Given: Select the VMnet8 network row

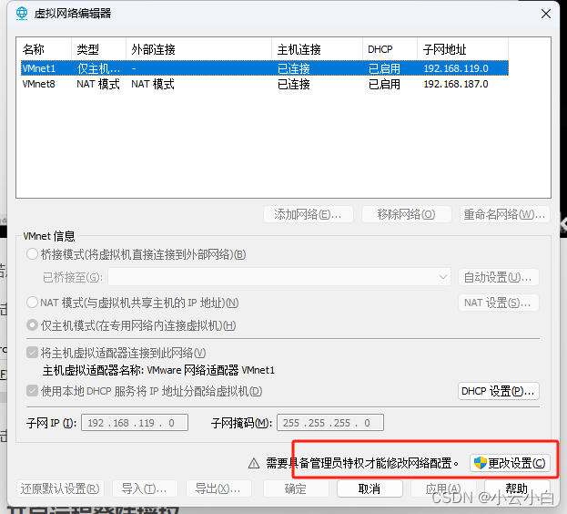Looking at the screenshot, I should pos(265,84).
